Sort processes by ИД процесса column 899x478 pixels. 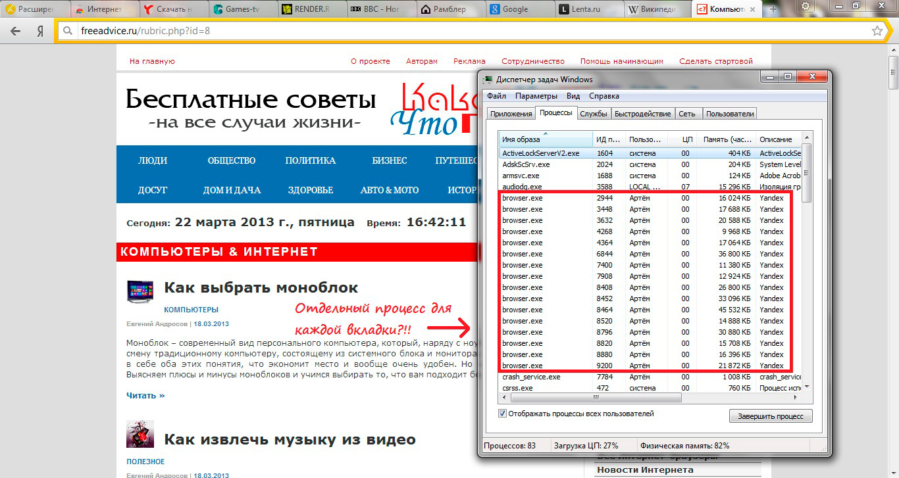609,139
